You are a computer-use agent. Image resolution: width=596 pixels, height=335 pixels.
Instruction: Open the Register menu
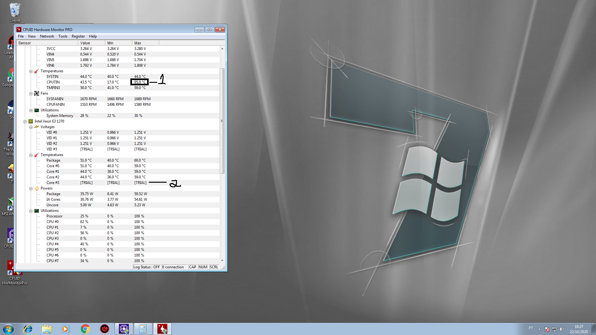[x=78, y=36]
